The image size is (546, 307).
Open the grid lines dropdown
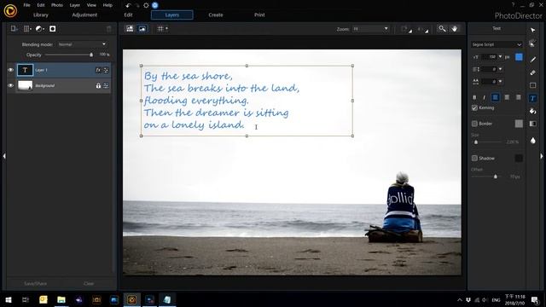[x=162, y=29]
